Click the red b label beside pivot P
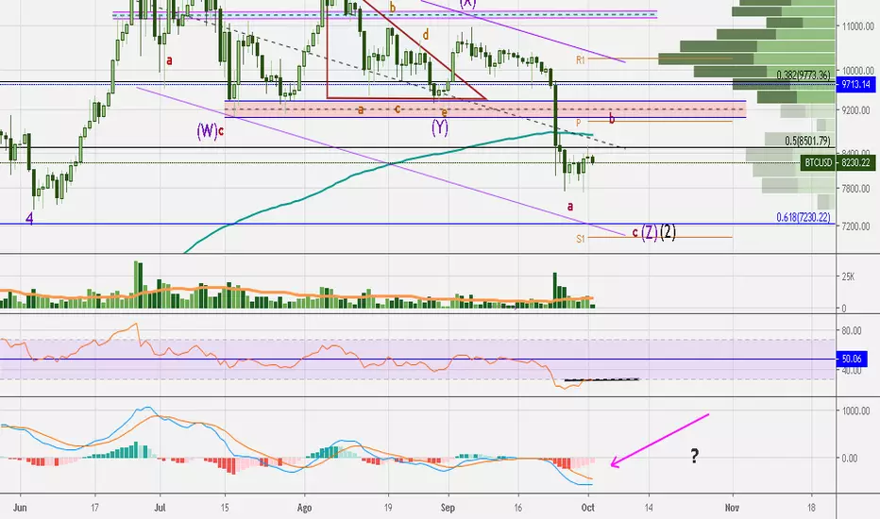880x519 pixels. [612, 118]
